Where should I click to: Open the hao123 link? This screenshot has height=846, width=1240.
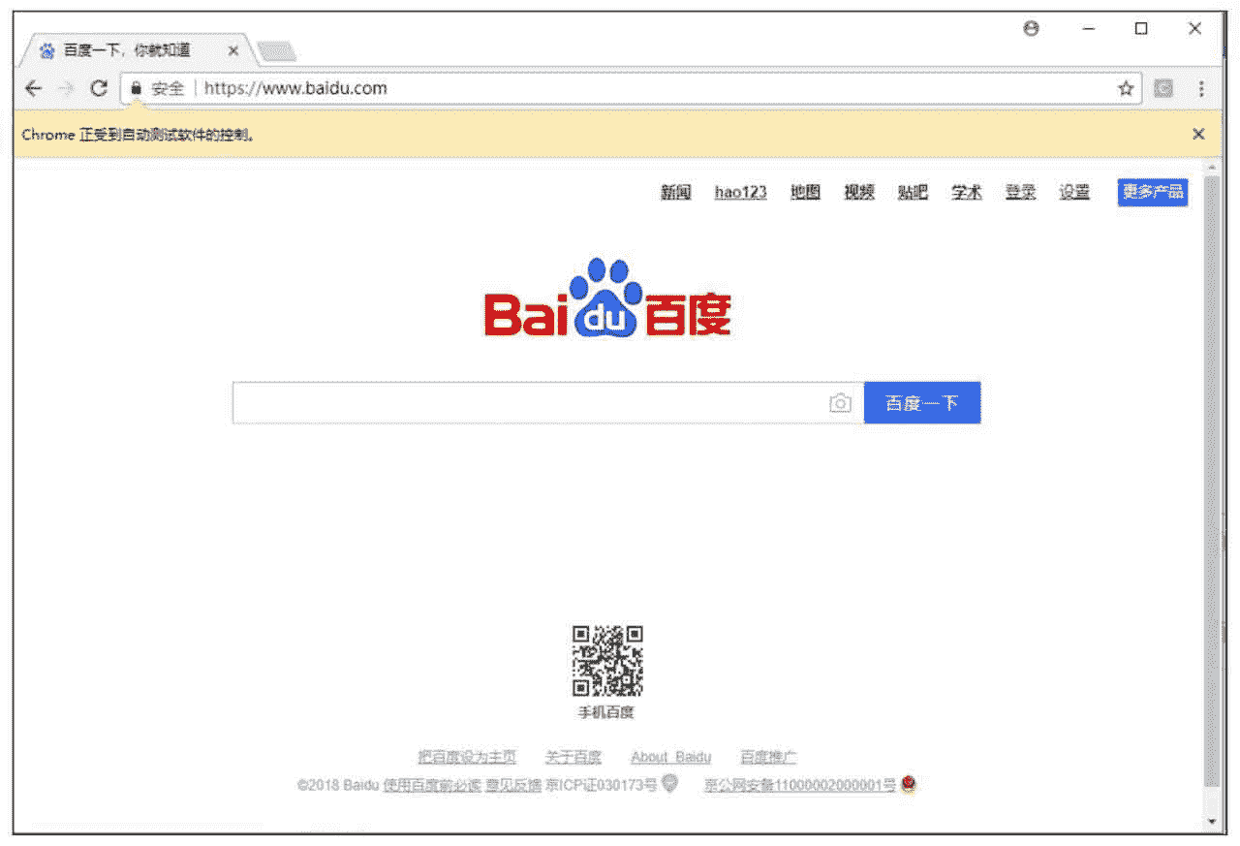coord(740,193)
